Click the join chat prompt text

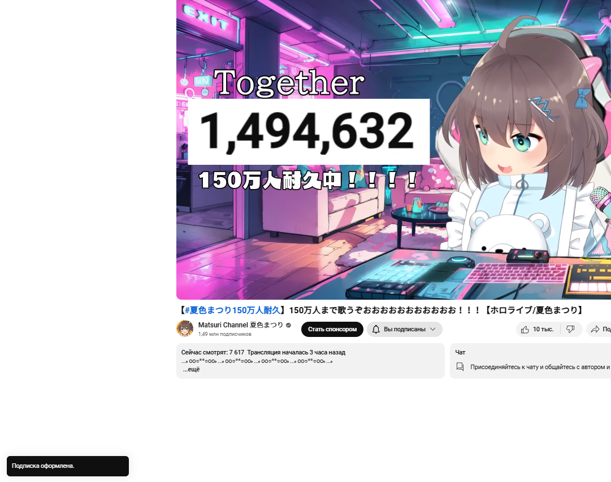click(x=540, y=367)
